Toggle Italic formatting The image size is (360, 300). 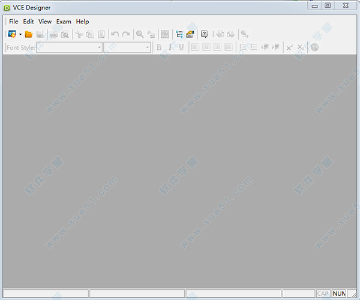(170, 47)
